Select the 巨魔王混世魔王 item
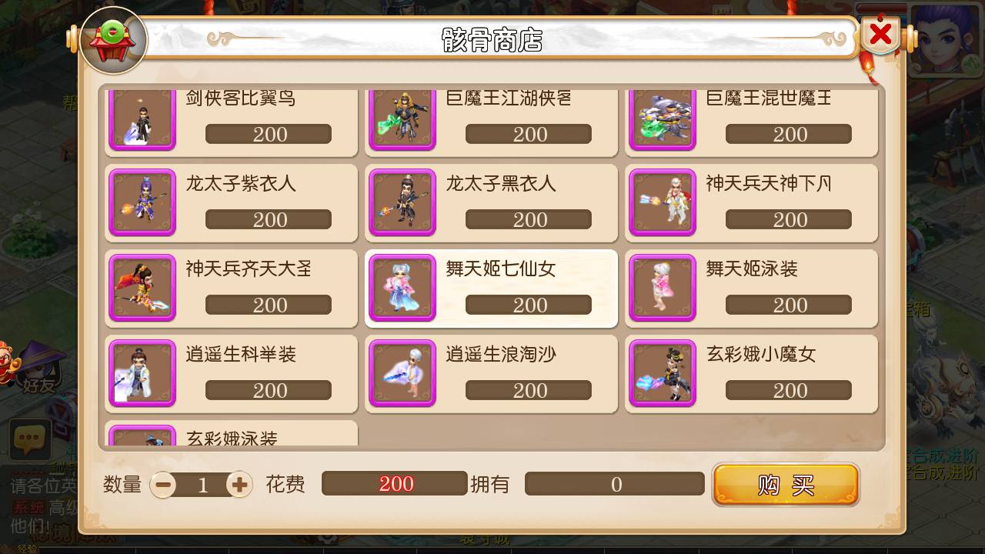 point(751,123)
